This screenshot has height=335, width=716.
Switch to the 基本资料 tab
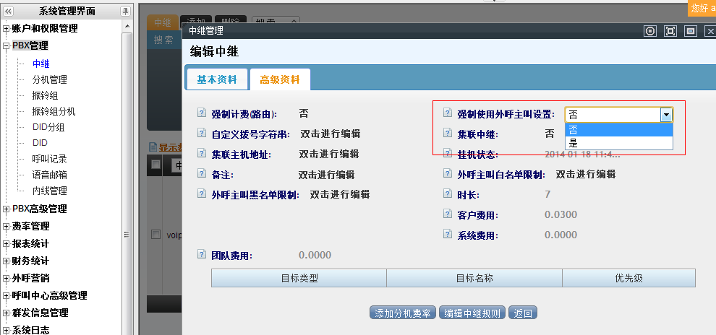(x=216, y=79)
